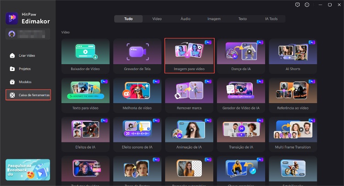The height and width of the screenshot is (186, 344).
Task: Select Gerador de Vídeo de IA
Action: [x=241, y=95]
